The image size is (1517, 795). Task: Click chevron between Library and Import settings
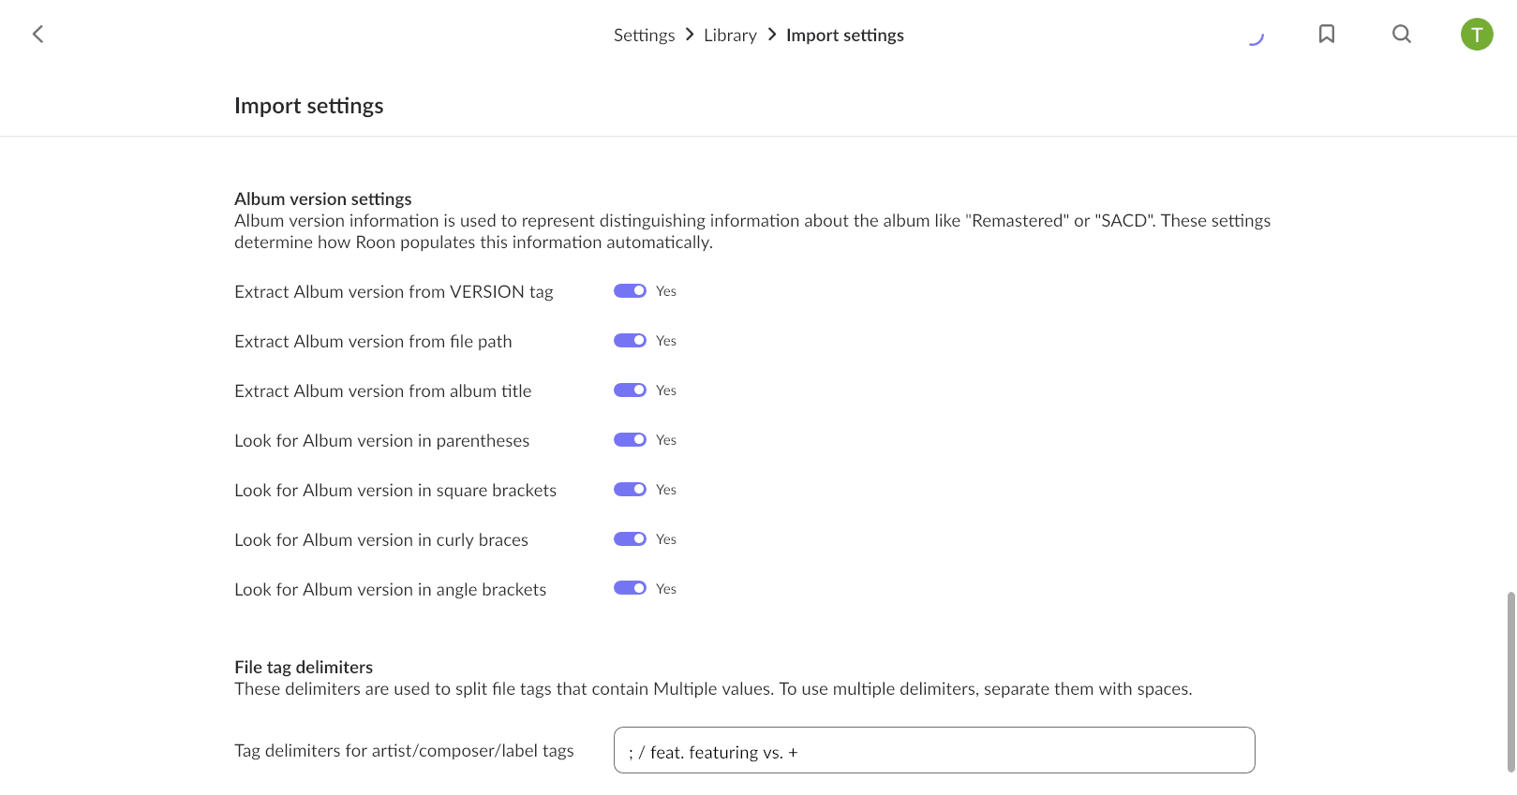772,35
